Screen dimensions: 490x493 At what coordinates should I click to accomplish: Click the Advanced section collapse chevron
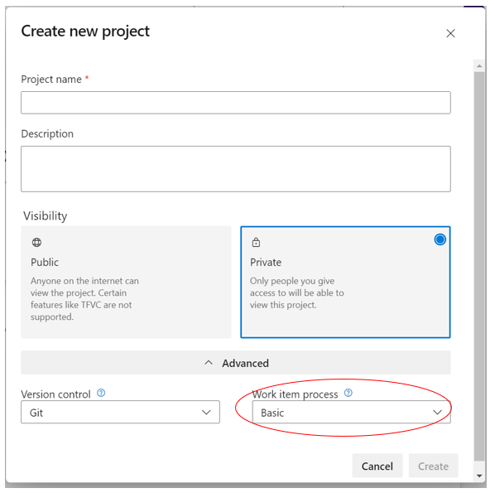209,363
